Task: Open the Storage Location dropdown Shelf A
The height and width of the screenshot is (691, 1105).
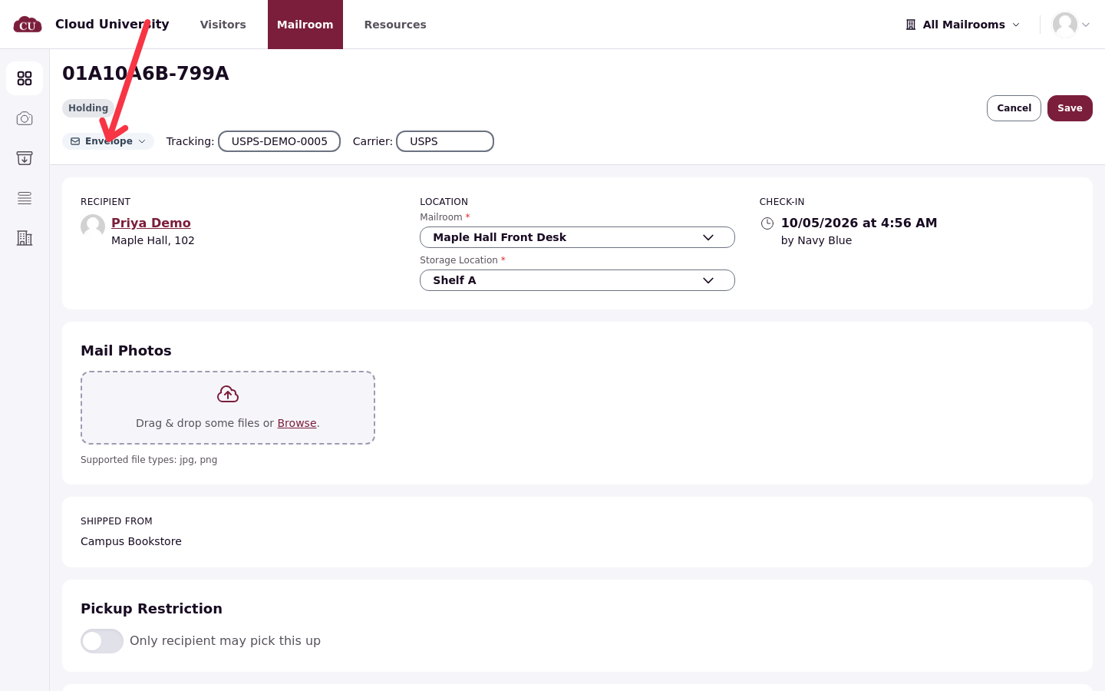Action: click(577, 280)
